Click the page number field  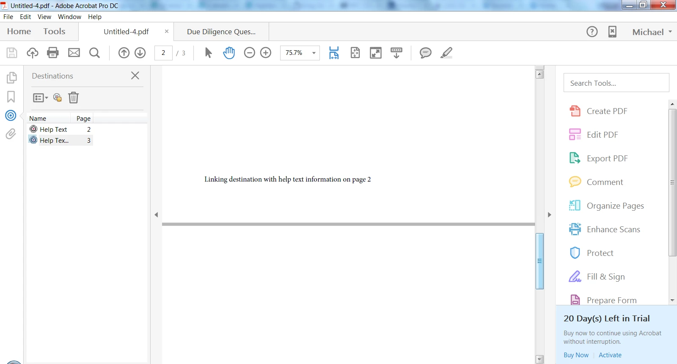[x=163, y=53]
